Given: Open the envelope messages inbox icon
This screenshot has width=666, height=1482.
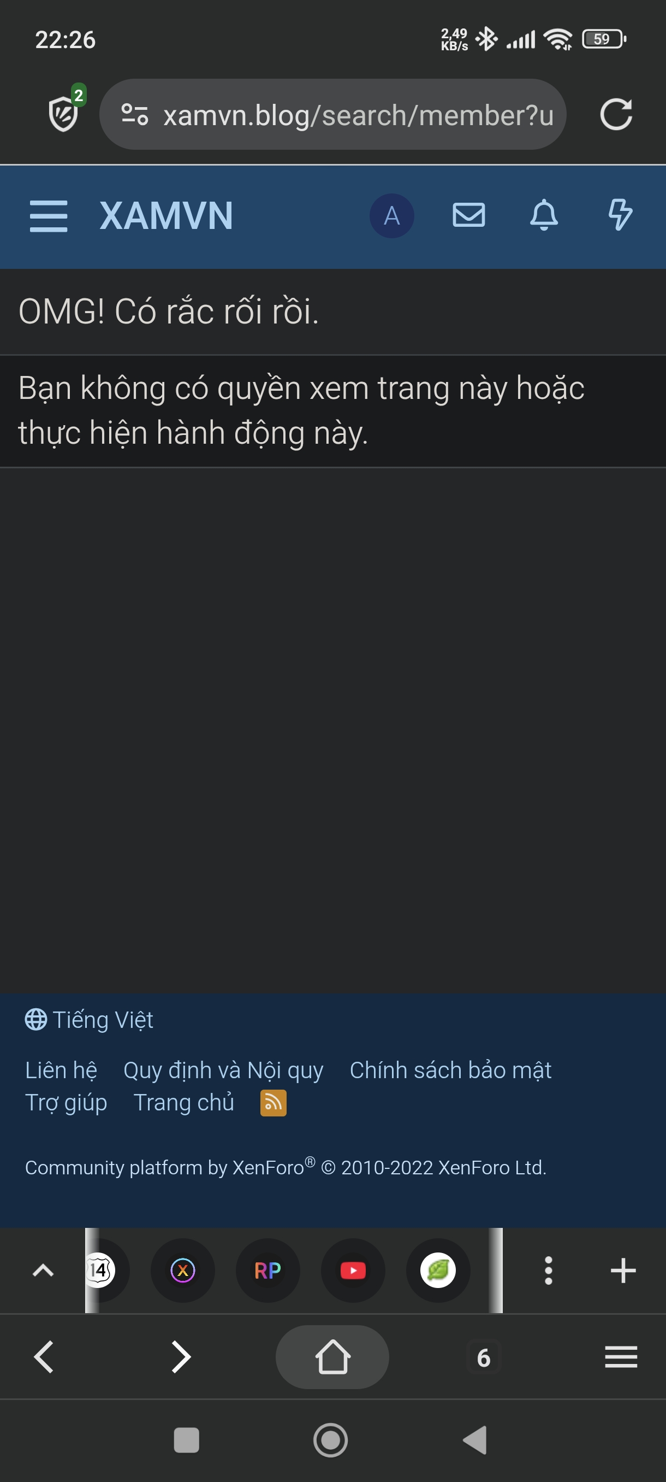Looking at the screenshot, I should (x=468, y=215).
